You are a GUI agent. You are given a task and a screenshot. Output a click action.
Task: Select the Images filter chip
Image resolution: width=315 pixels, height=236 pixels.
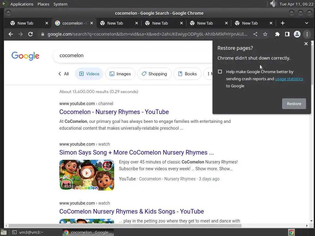coord(120,74)
